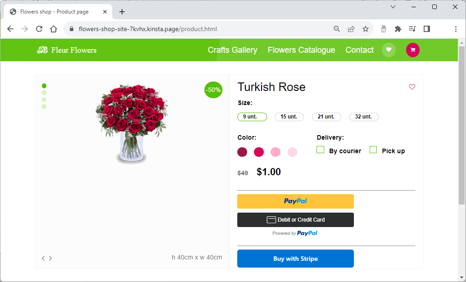This screenshot has width=466, height=282.
Task: Enable the Pick up delivery checkbox
Action: coord(373,149)
